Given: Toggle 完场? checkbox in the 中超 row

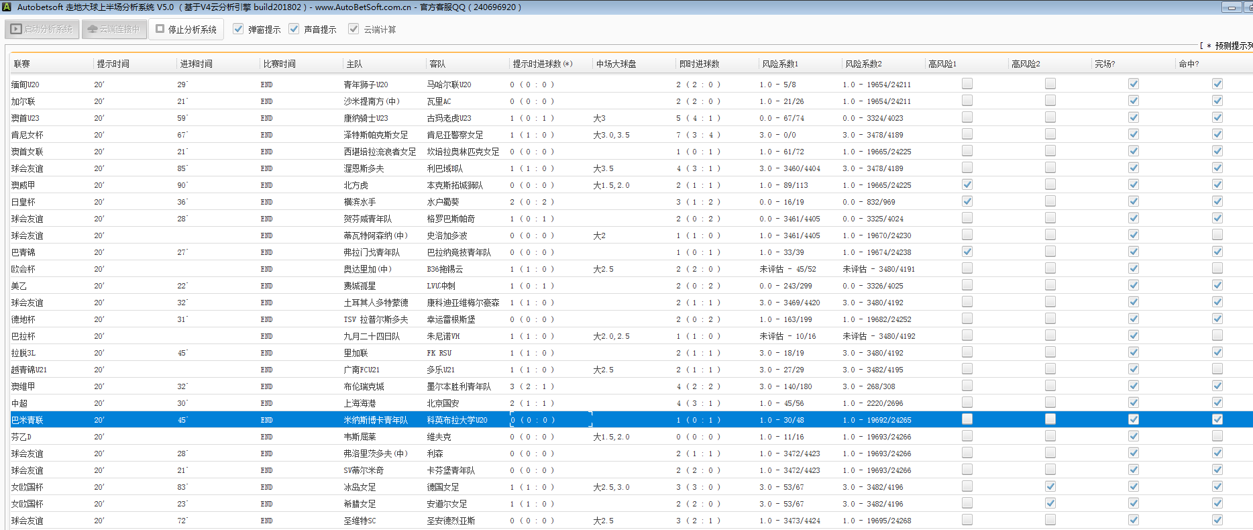Looking at the screenshot, I should [x=1133, y=403].
